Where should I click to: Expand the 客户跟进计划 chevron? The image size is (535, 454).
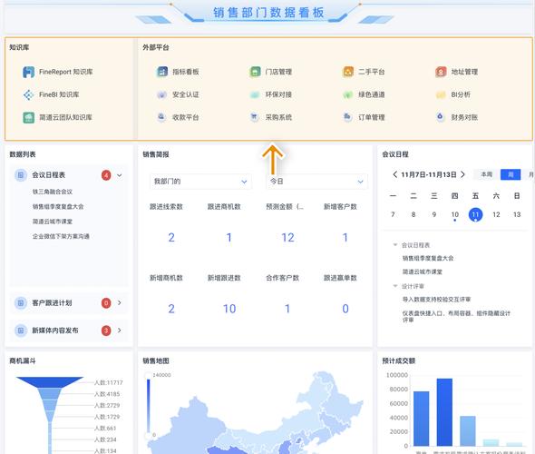(120, 302)
